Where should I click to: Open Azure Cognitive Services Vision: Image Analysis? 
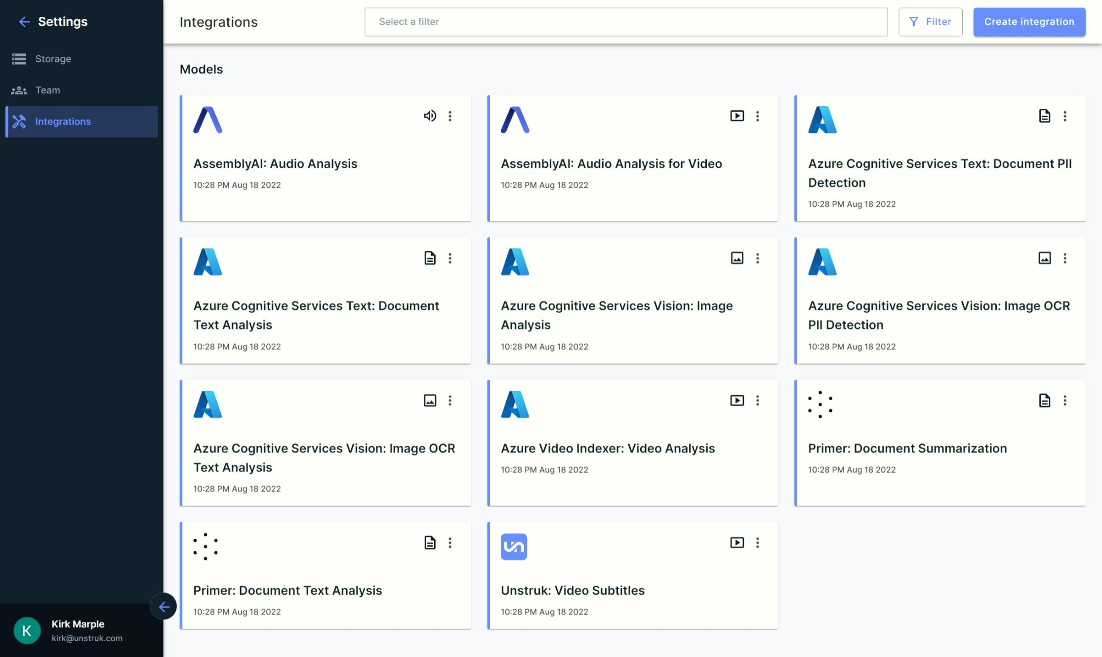(x=617, y=315)
